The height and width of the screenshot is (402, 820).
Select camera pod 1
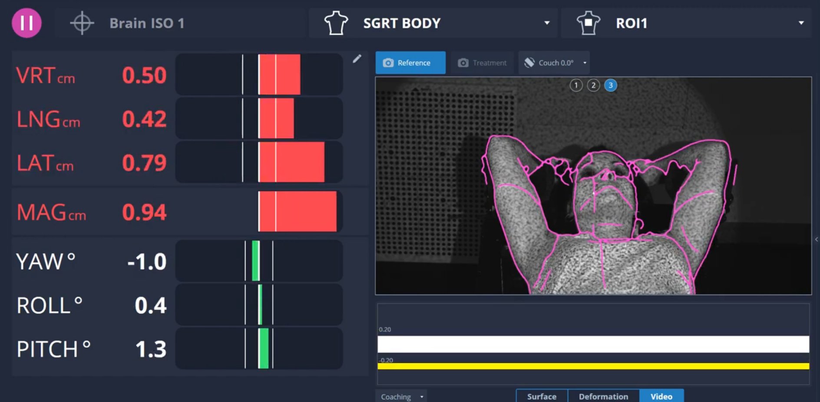[576, 85]
